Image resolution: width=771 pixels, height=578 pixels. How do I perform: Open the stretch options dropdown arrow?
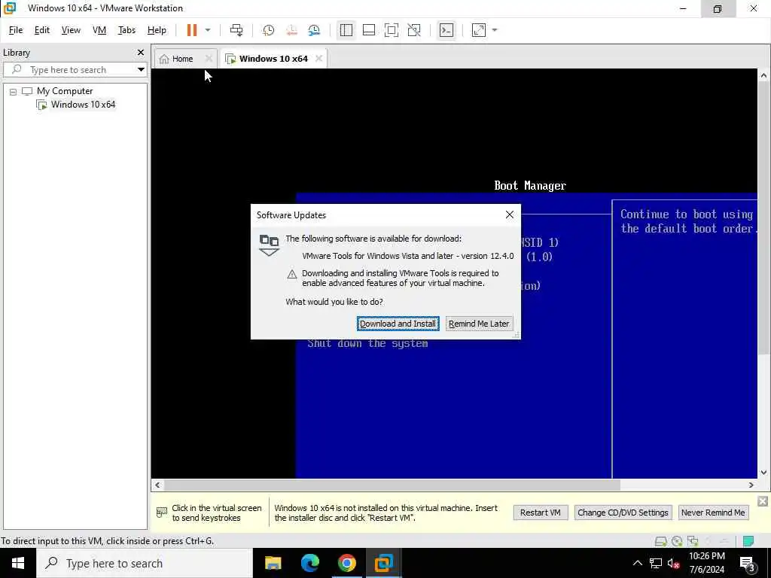495,30
